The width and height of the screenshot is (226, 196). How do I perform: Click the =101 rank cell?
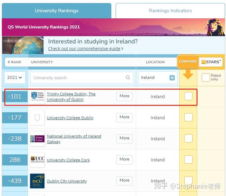(x=15, y=96)
